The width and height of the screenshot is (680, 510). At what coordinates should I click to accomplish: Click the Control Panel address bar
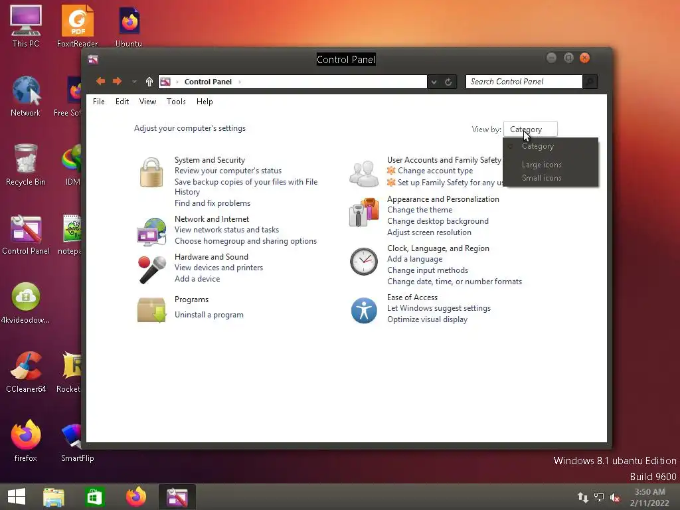293,82
